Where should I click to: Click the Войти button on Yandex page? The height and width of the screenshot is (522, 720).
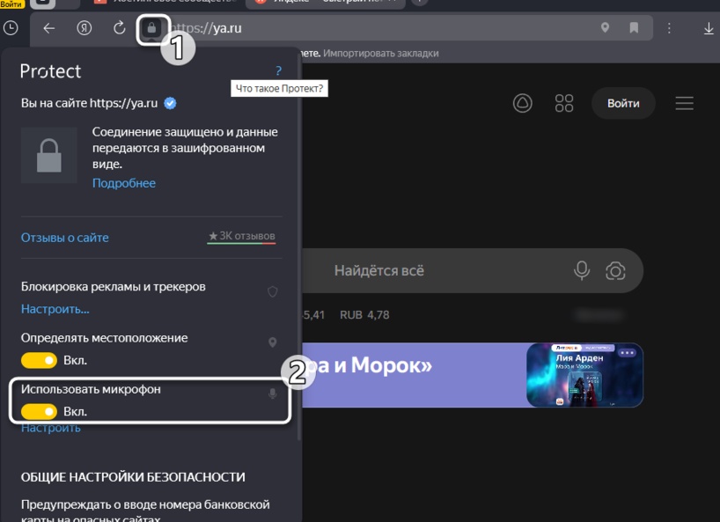point(623,103)
